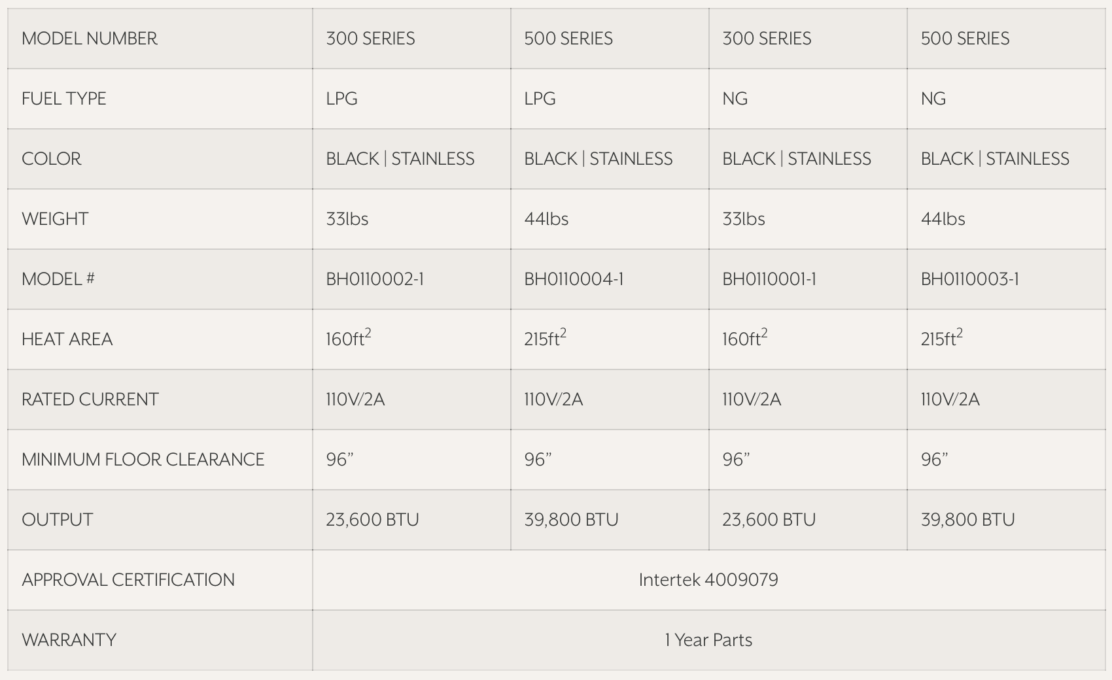Viewport: 1112px width, 680px height.
Task: Click the APPROVAL CERTIFICATION label
Action: point(128,580)
